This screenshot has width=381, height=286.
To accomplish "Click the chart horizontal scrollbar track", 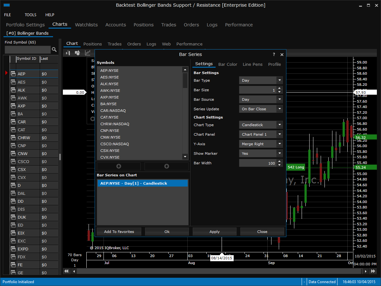I will [x=220, y=271].
